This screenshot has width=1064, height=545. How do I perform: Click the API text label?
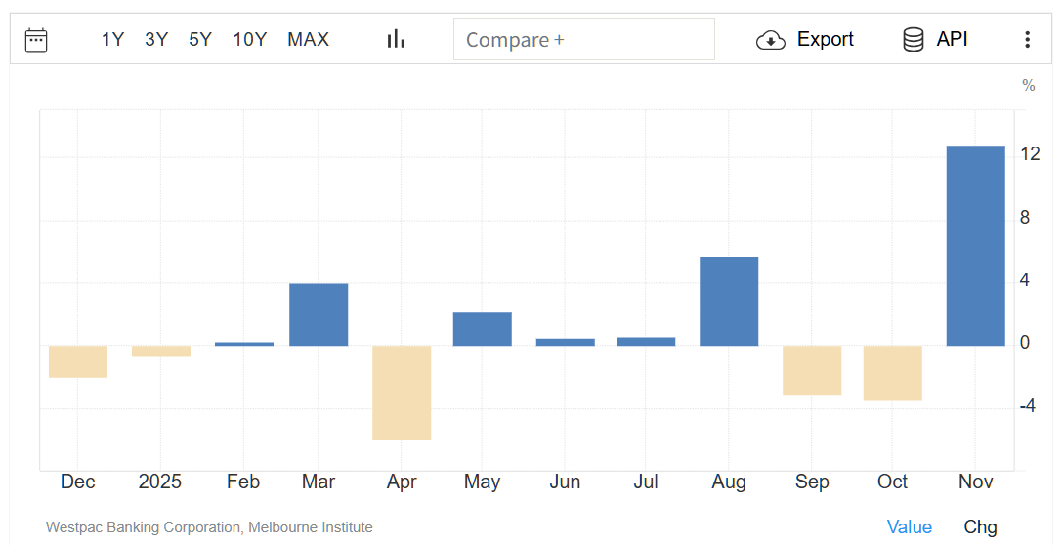pyautogui.click(x=952, y=40)
